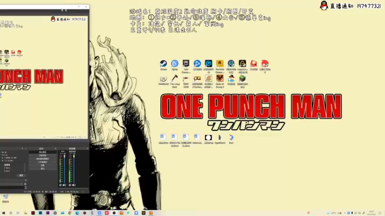385x216 pixels.
Task: Pop out the OBS controls dock
Action: [55, 148]
